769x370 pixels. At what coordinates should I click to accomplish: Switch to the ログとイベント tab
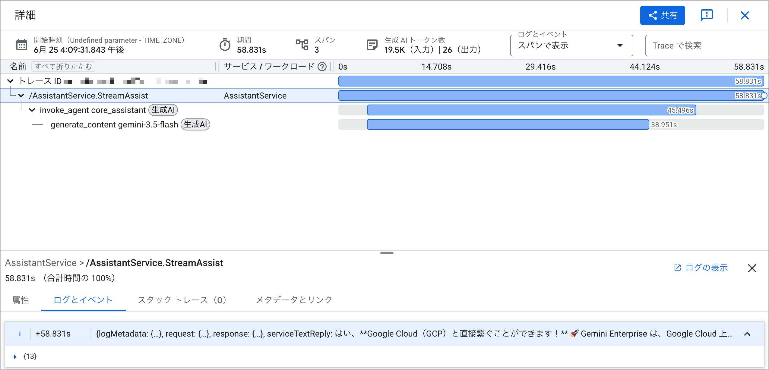[83, 300]
